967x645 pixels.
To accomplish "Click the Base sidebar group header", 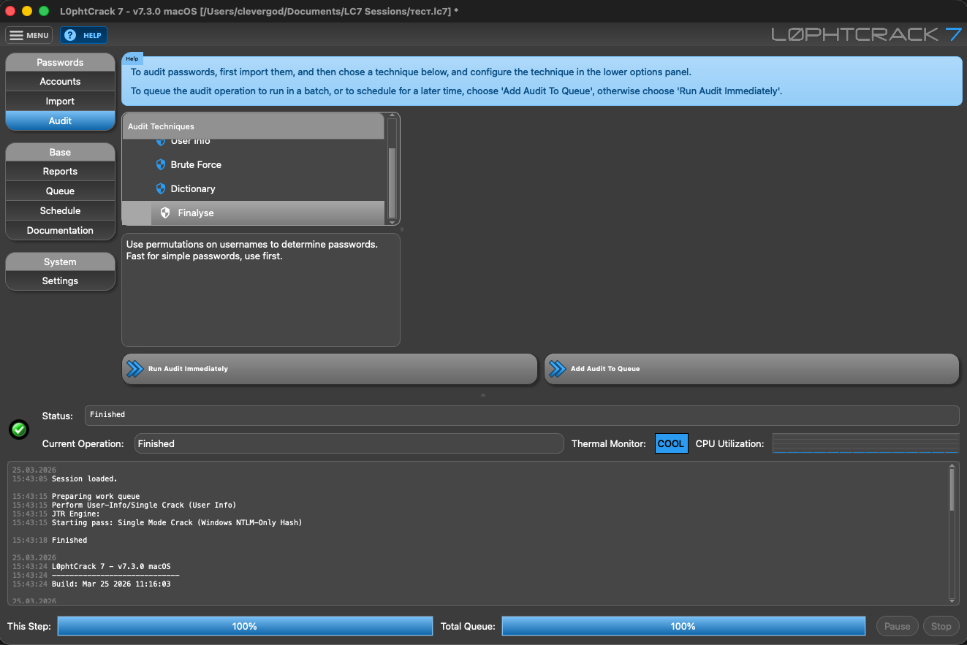I will [60, 152].
